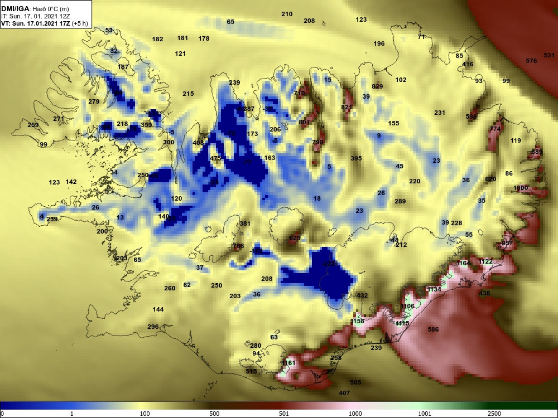The image size is (558, 418).
Task: Click the map value '515'
Action: click(x=251, y=371)
